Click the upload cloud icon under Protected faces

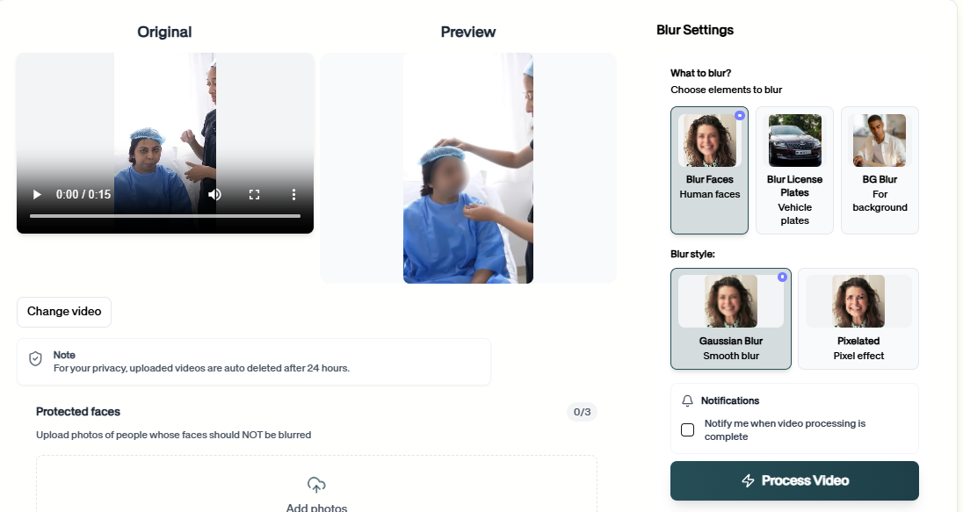click(x=315, y=484)
